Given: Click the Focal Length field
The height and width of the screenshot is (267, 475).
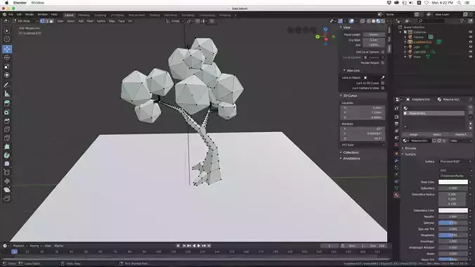Looking at the screenshot, I should 374,34.
